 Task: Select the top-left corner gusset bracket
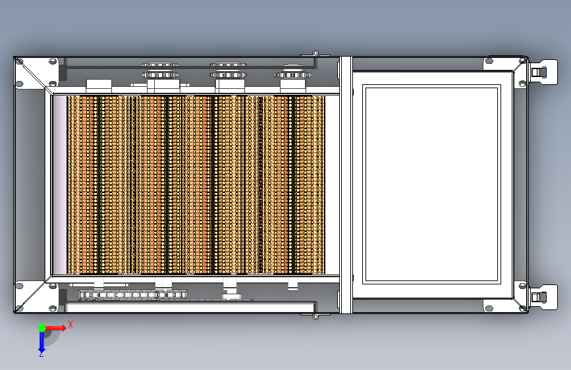(x=36, y=72)
